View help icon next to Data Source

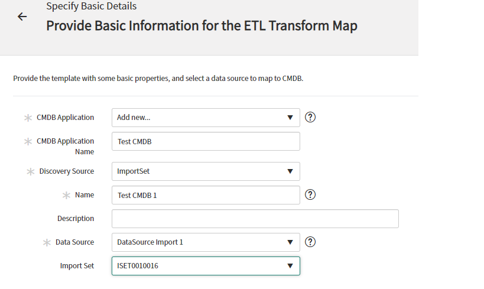[310, 242]
